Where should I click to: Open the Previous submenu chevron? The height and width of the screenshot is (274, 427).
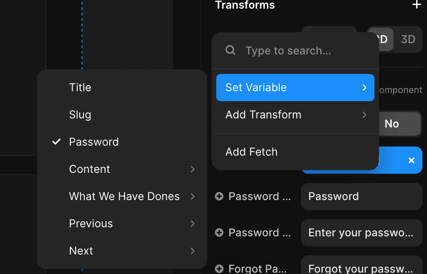pyautogui.click(x=193, y=224)
